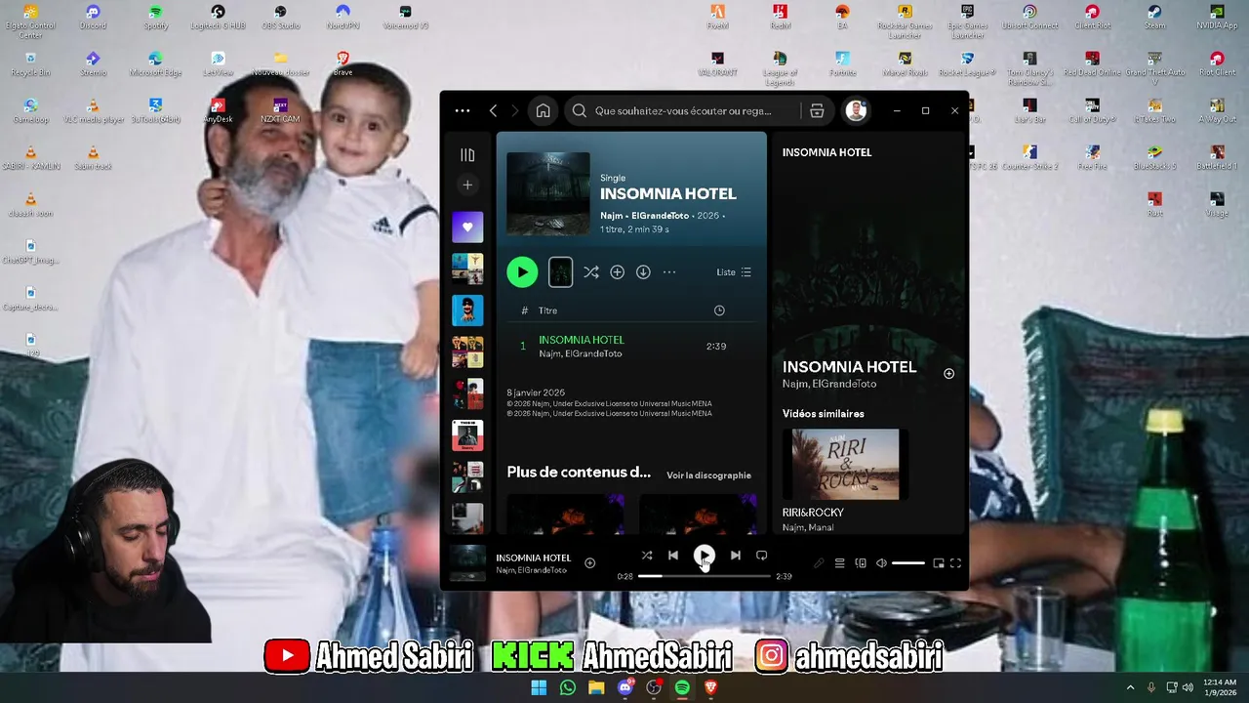Play the INSOMNIA HOTEL single with green button
Screen dimensions: 1249x703
(522, 272)
